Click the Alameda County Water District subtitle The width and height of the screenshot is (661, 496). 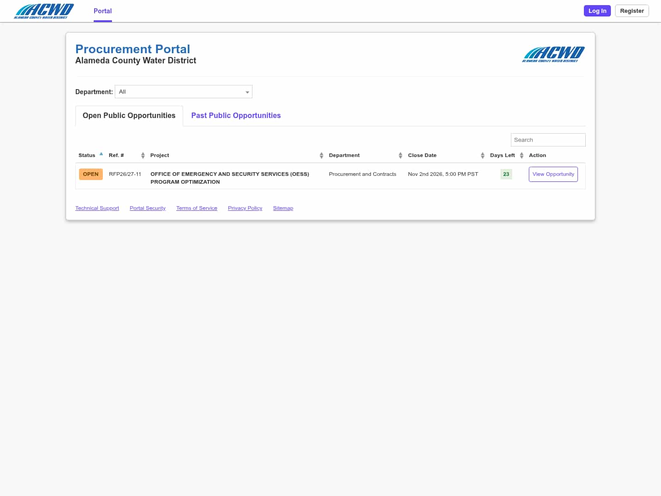[136, 61]
